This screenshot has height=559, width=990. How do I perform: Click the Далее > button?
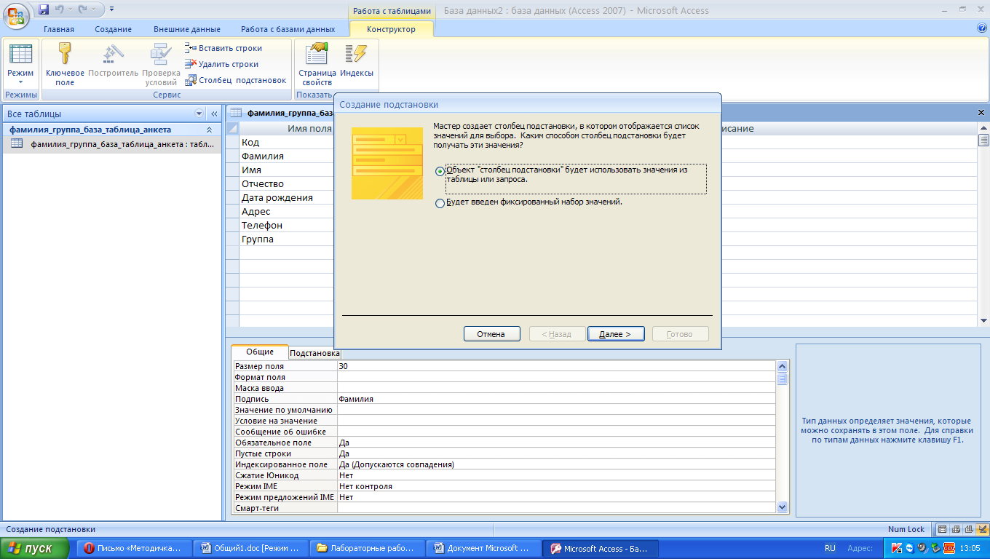(x=615, y=334)
